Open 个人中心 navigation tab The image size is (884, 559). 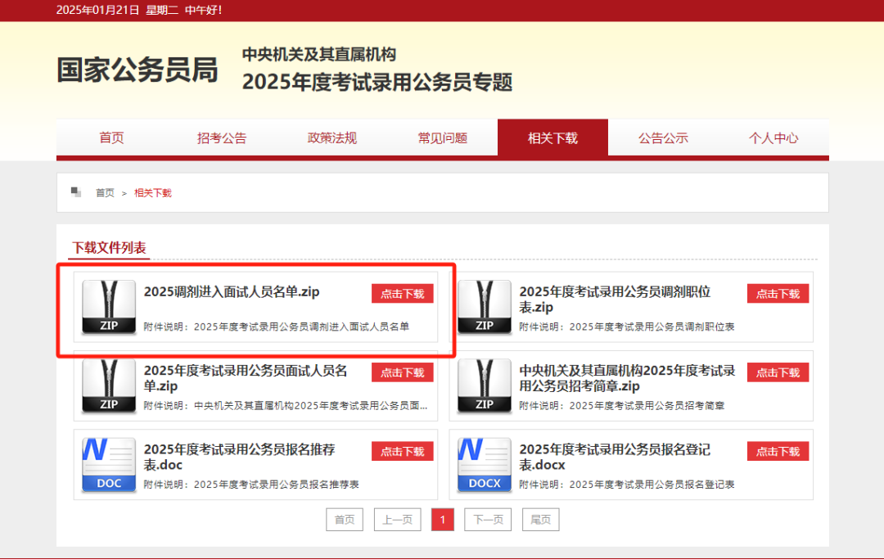(x=773, y=137)
